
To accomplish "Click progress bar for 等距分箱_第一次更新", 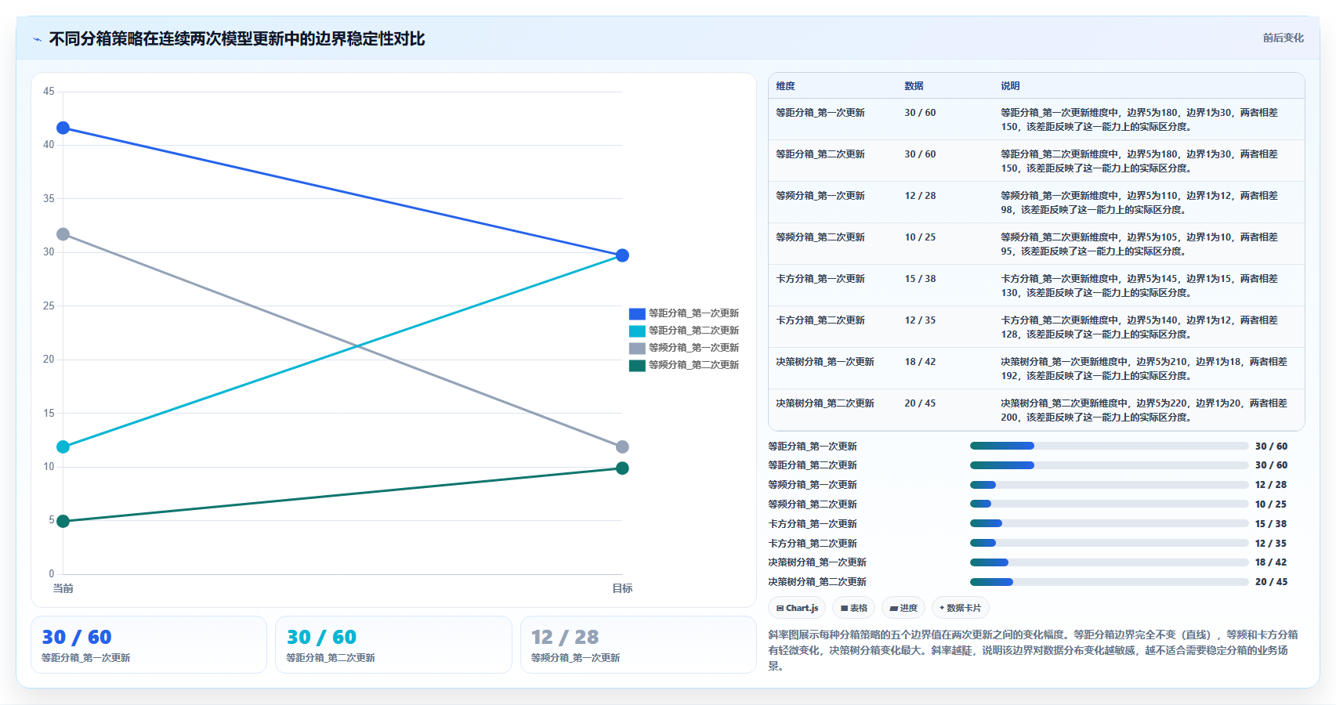I will (1110, 446).
